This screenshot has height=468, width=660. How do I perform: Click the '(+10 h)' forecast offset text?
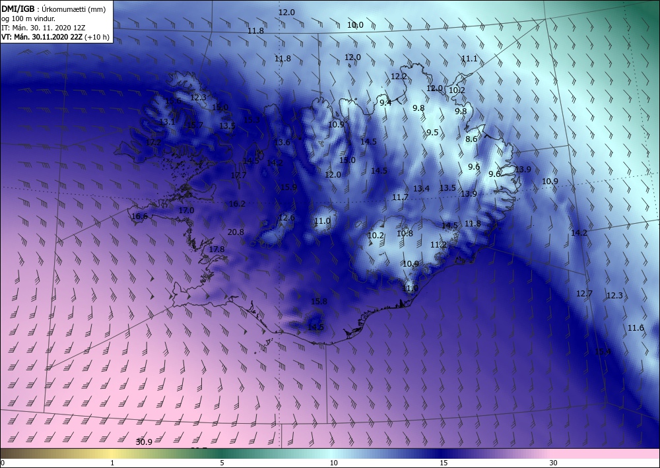pyautogui.click(x=97, y=37)
